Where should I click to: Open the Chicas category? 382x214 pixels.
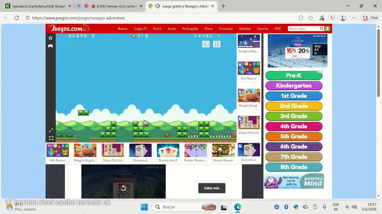[209, 29]
